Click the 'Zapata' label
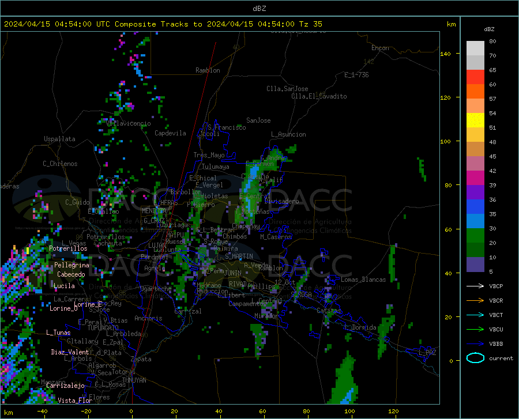 tap(141, 359)
